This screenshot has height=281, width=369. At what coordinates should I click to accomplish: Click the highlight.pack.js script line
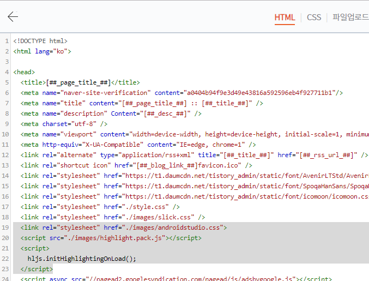pyautogui.click(x=111, y=238)
